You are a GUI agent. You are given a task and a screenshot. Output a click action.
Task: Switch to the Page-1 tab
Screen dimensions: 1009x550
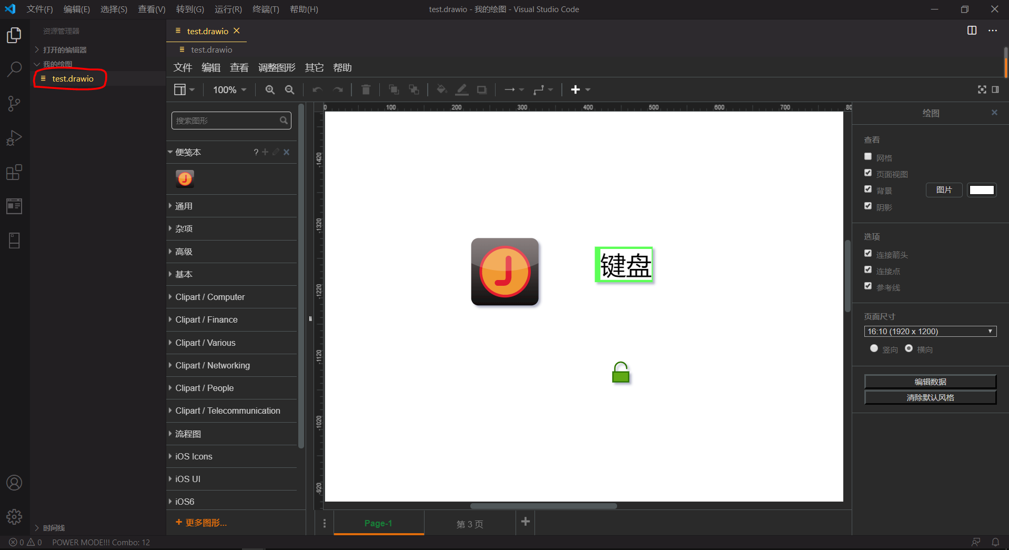(379, 523)
